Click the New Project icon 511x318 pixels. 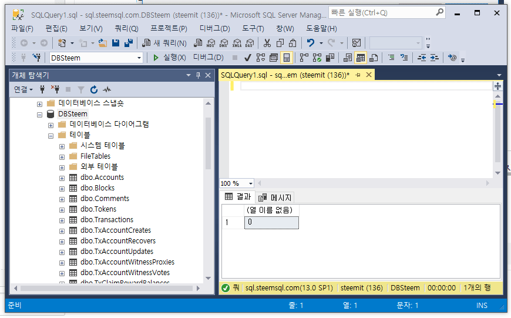(62, 43)
